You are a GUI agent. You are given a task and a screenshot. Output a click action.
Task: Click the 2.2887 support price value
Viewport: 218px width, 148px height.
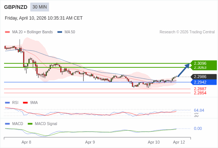(x=200, y=89)
